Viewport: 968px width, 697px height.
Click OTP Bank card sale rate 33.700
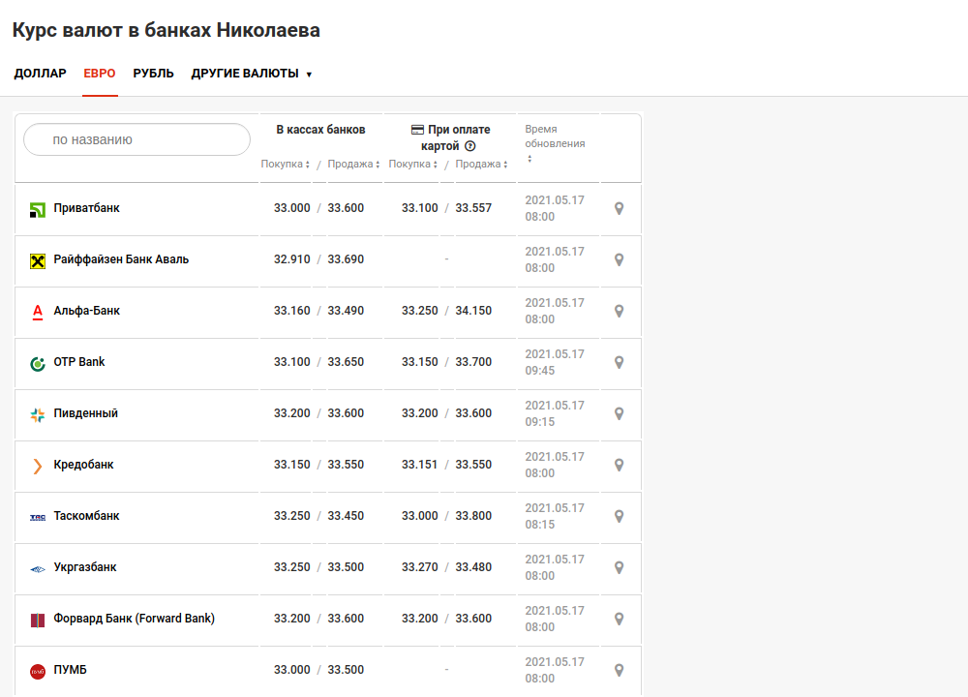coord(473,362)
